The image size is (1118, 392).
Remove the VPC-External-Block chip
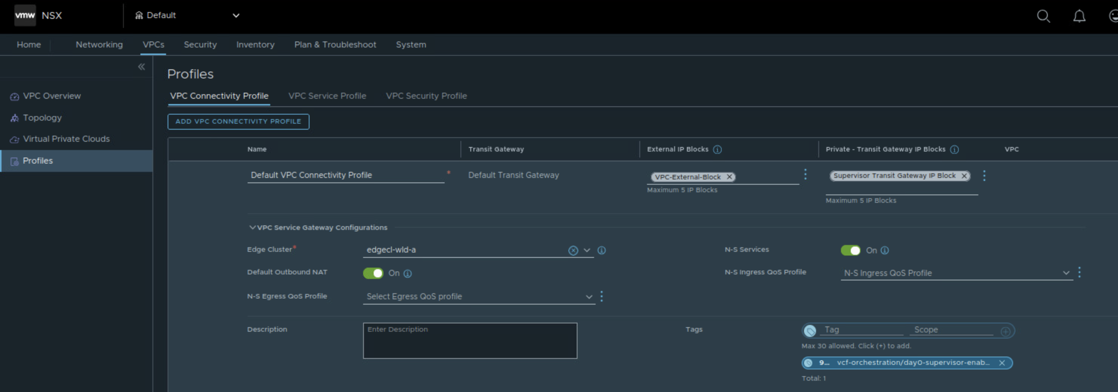point(730,177)
